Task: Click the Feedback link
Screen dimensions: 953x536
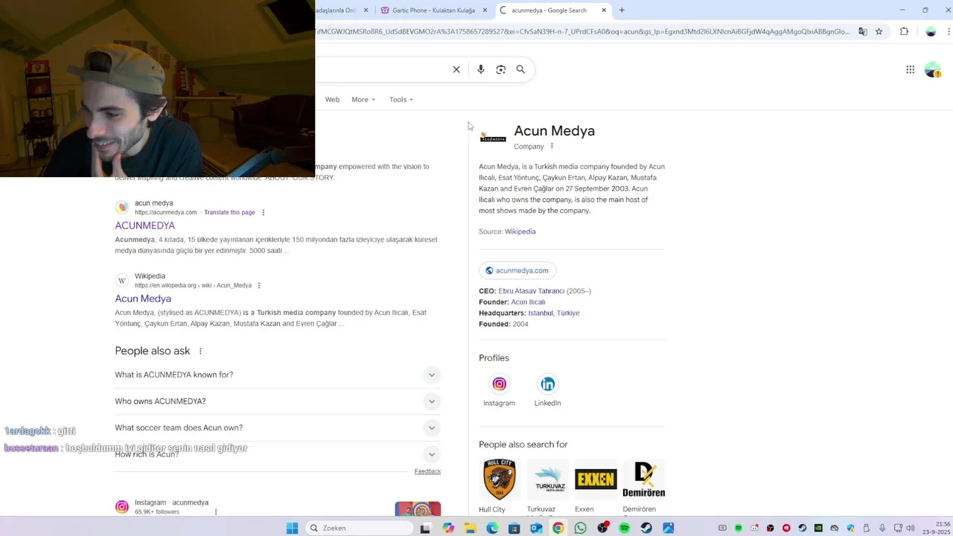Action: coord(427,471)
